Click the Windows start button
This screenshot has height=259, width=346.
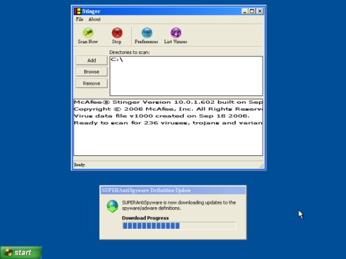(21, 253)
